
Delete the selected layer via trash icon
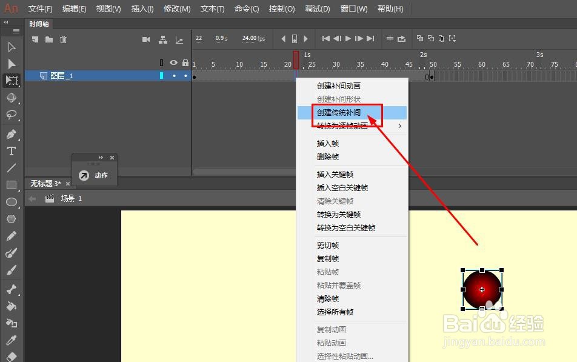[64, 39]
